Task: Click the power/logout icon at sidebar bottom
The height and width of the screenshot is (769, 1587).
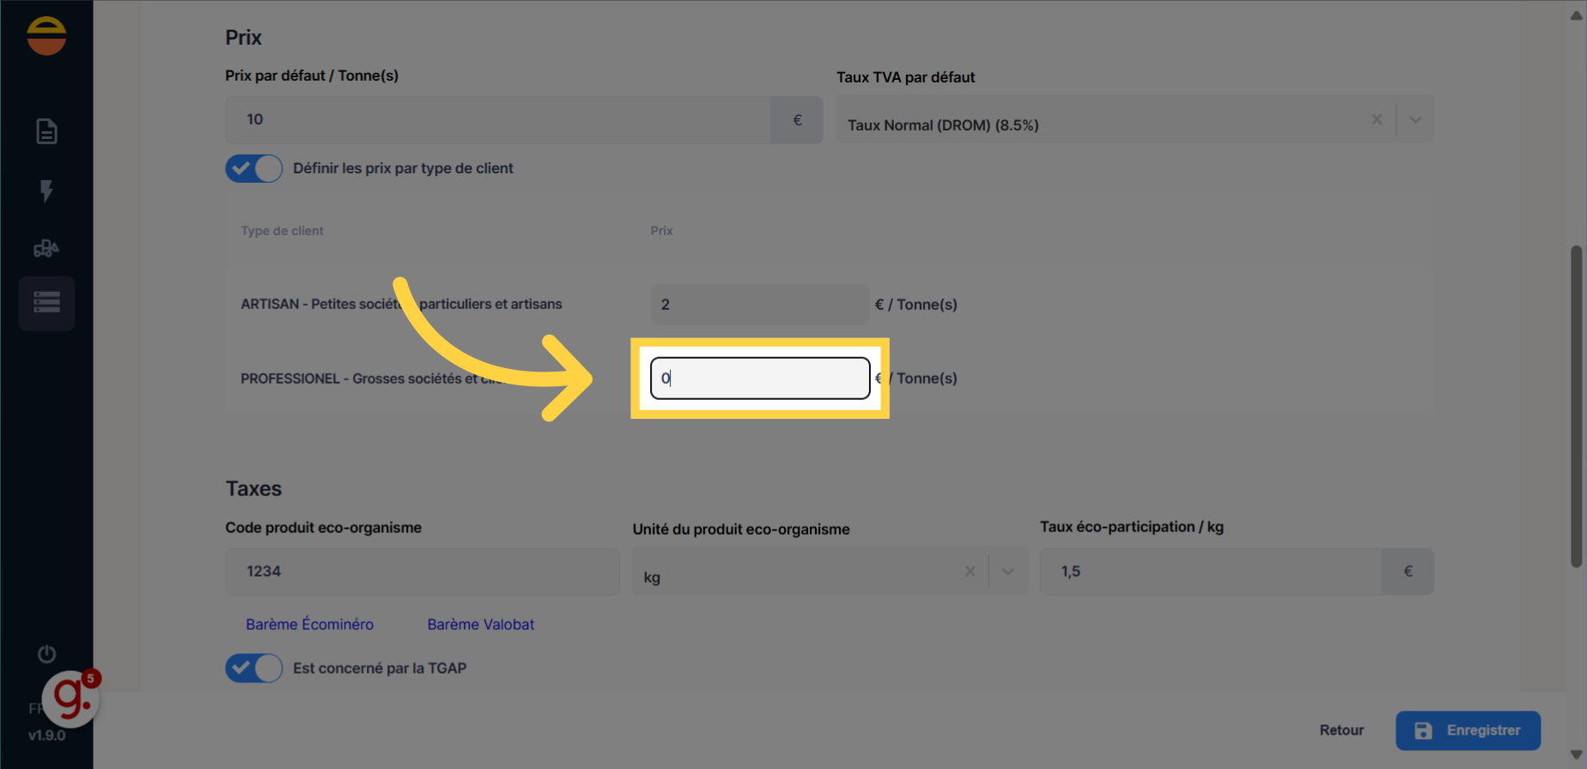Action: 46,653
